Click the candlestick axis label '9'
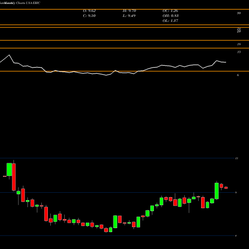The height and width of the screenshot is (249, 249). click(x=236, y=193)
